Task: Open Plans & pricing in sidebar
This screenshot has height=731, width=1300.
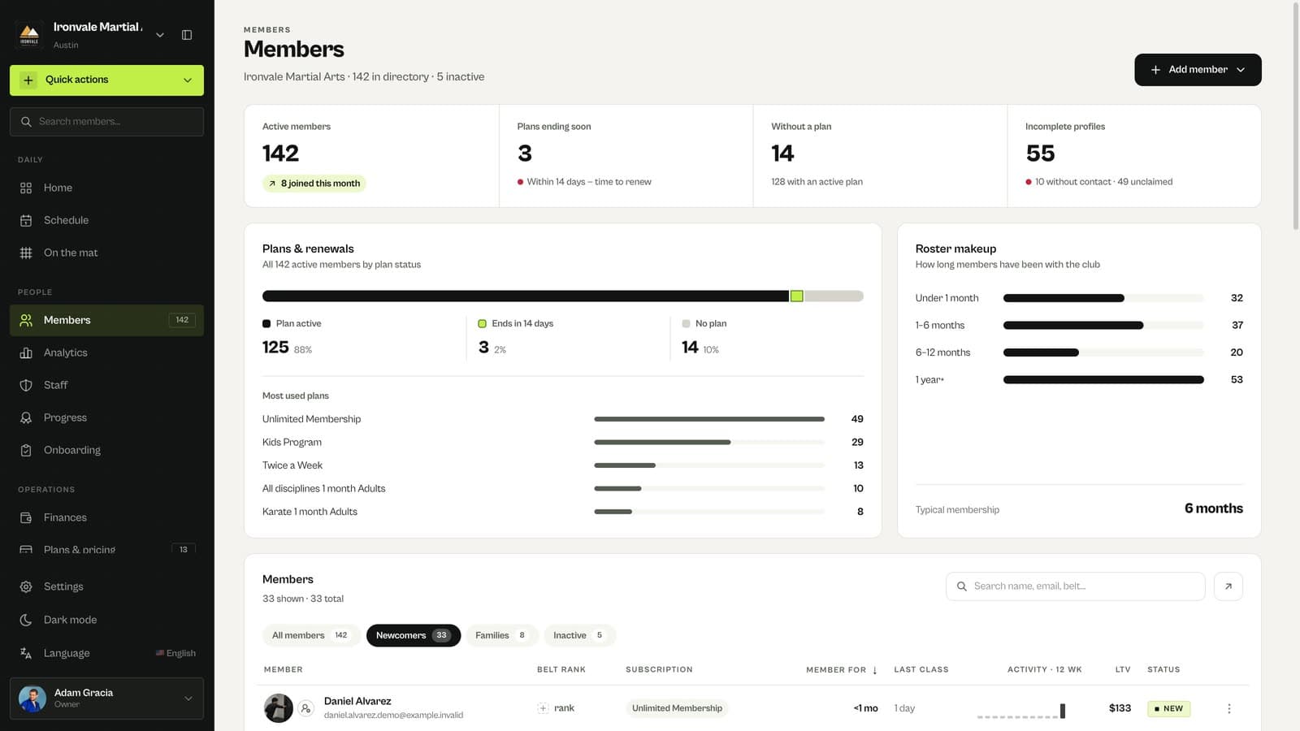Action: pyautogui.click(x=106, y=549)
